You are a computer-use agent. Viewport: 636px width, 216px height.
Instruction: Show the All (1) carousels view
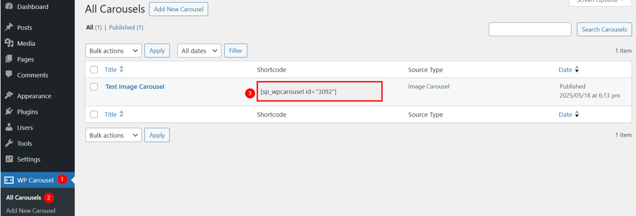coord(94,28)
